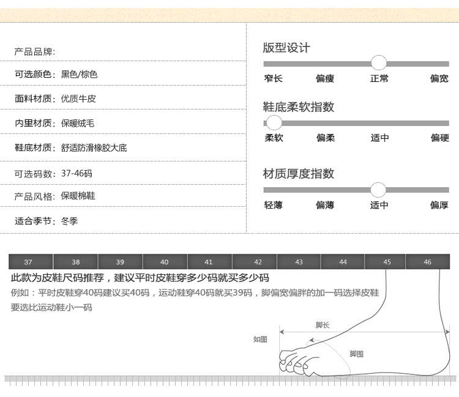The width and height of the screenshot is (459, 397).
Task: Click the 版型设计 slider handle
Action: pos(379,63)
